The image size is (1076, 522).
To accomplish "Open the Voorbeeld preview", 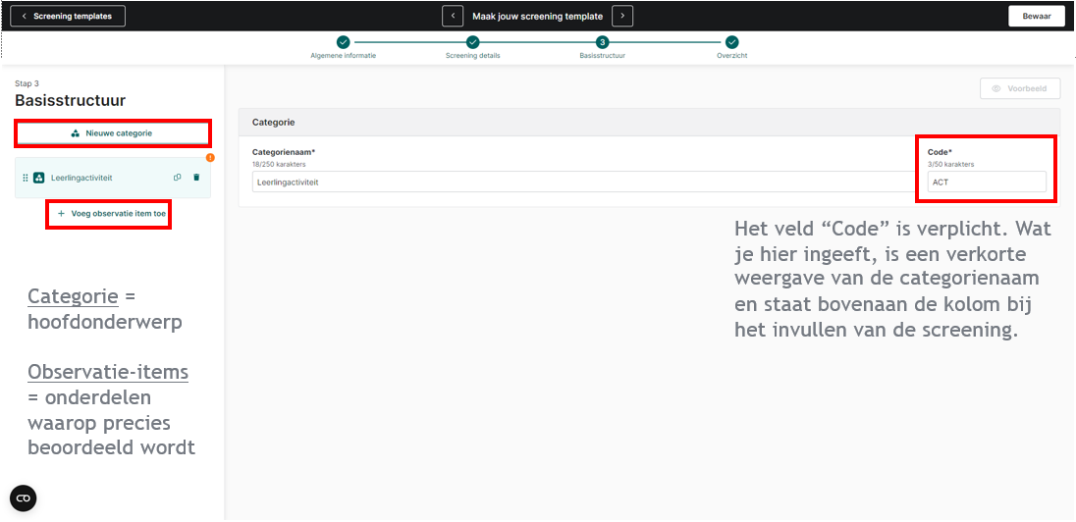I will click(x=1020, y=88).
